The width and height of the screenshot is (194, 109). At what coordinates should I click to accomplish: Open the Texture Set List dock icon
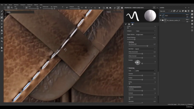192,11
